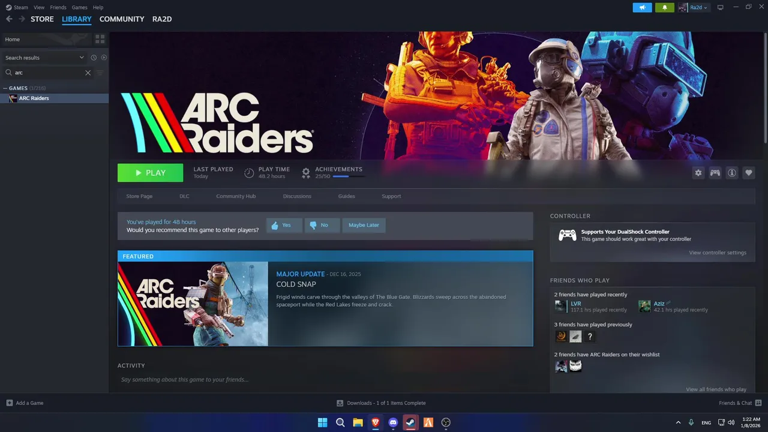Select the LIBRARY section
This screenshot has height=432, width=768.
[77, 19]
